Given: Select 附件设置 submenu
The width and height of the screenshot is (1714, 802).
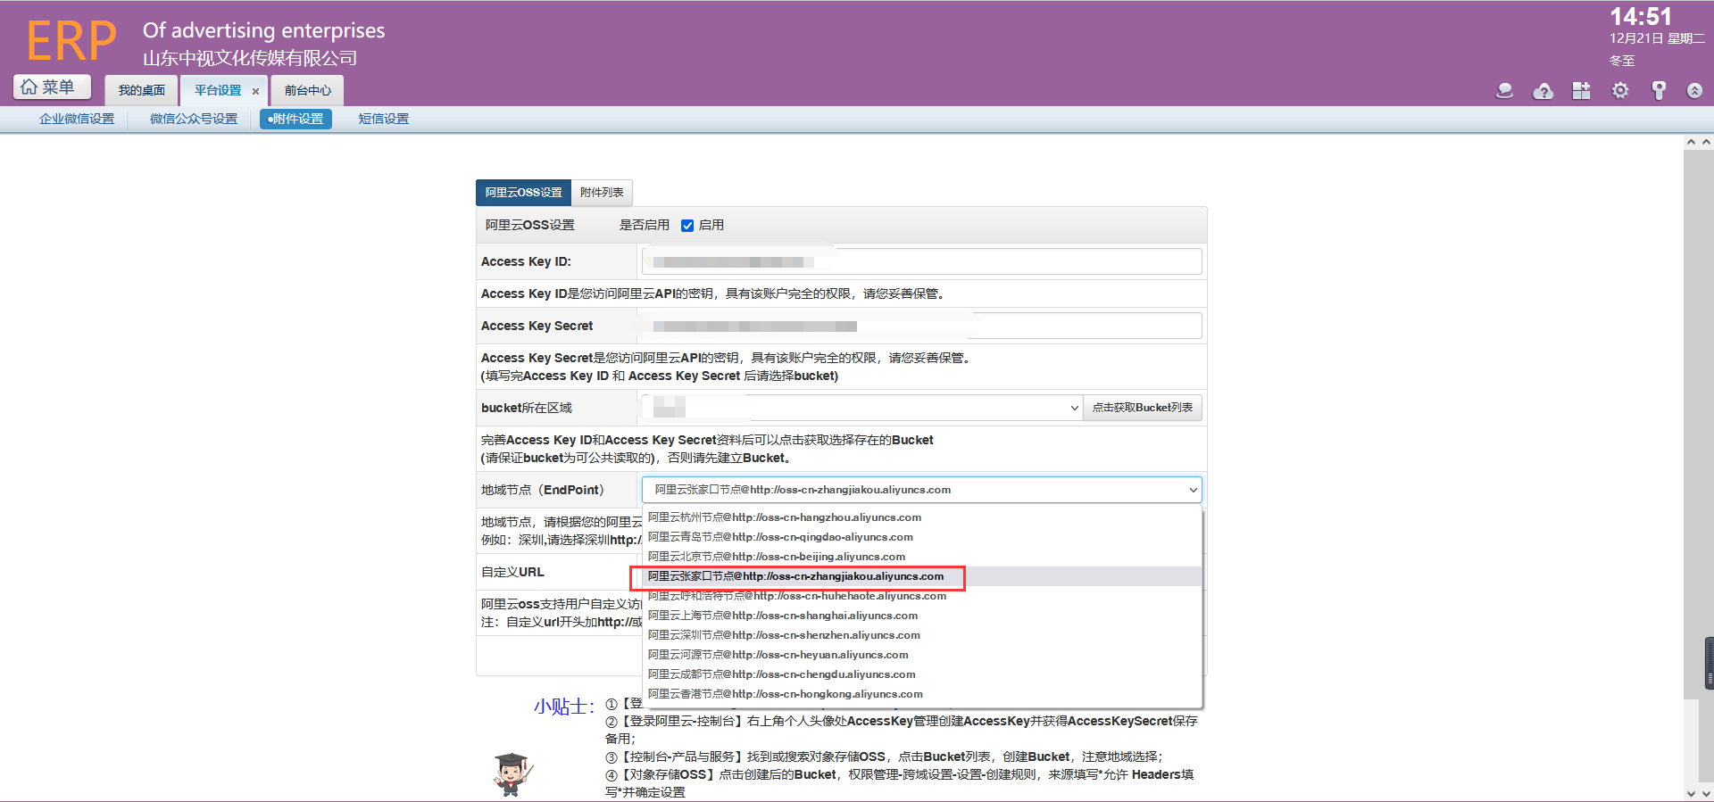Looking at the screenshot, I should [x=295, y=119].
